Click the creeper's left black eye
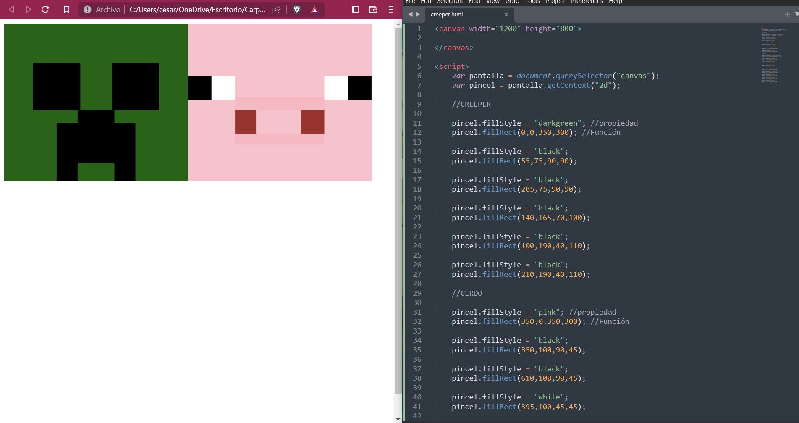Screen dimensions: 799x423 pos(57,87)
